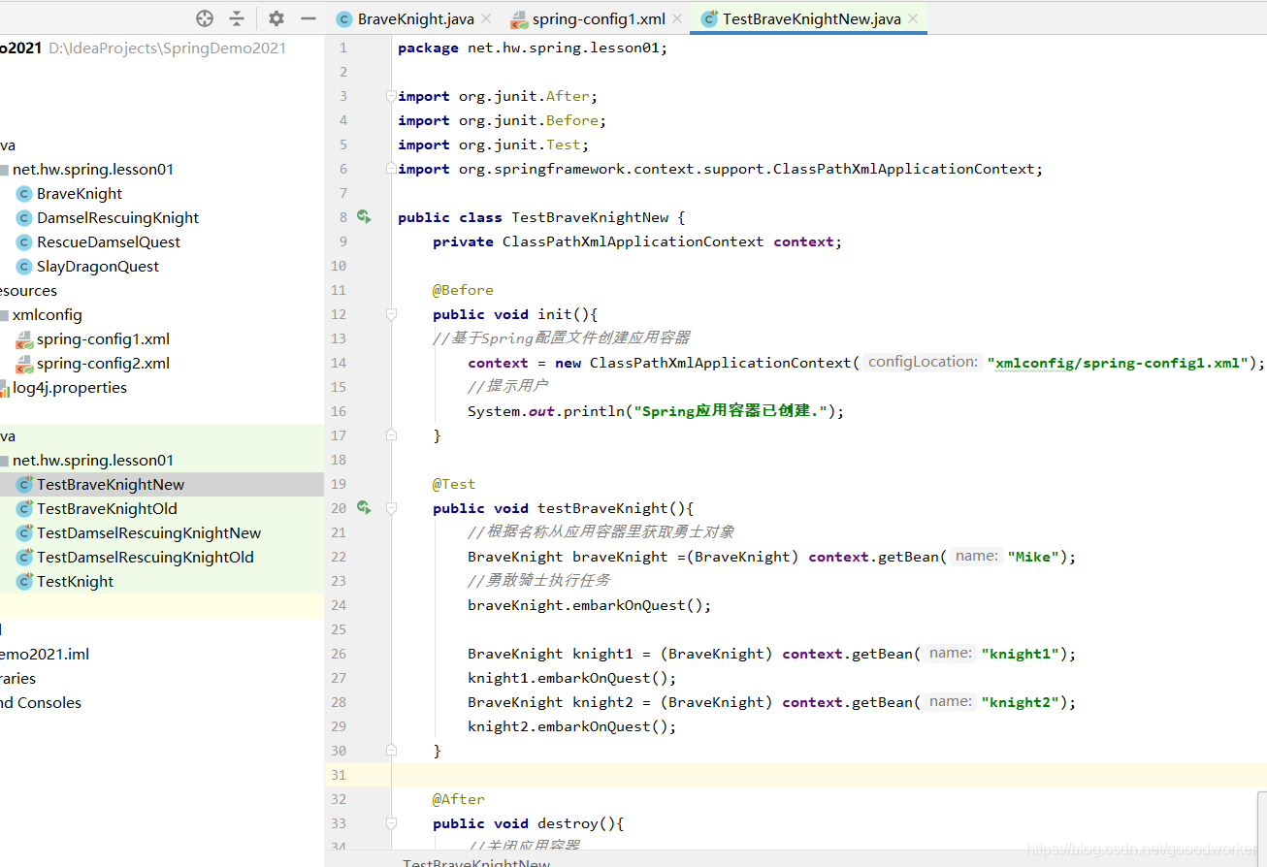The height and width of the screenshot is (867, 1267).
Task: Place cursor on empty highlighted line 31
Action: [828, 775]
